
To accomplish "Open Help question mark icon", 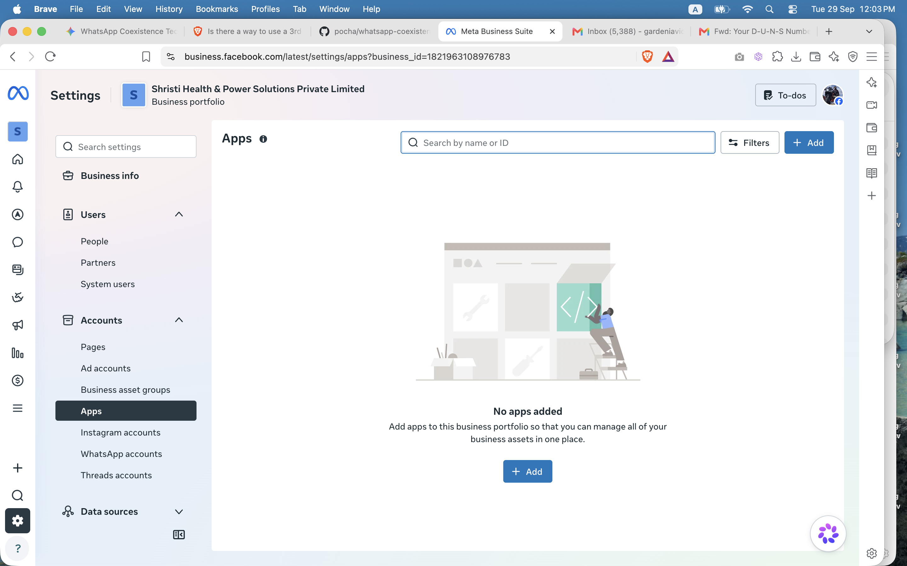I will pos(18,548).
